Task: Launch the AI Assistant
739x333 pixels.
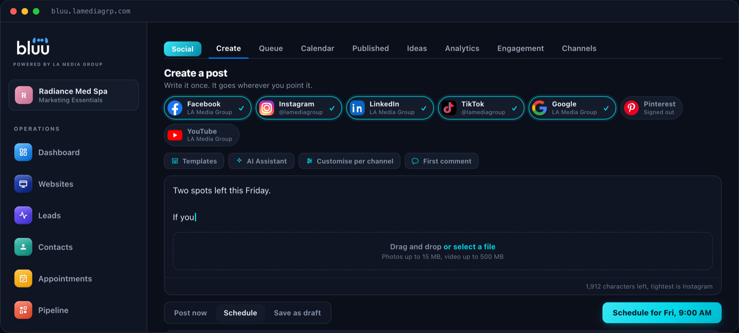Action: tap(261, 161)
